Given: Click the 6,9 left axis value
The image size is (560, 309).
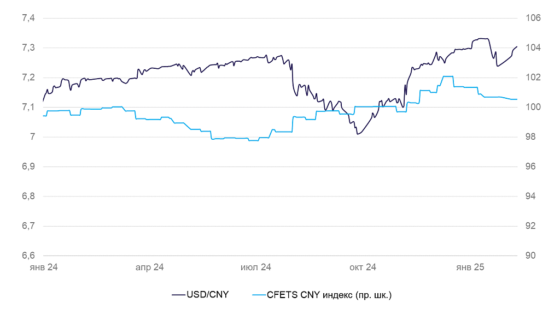Looking at the screenshot, I should (x=28, y=167).
